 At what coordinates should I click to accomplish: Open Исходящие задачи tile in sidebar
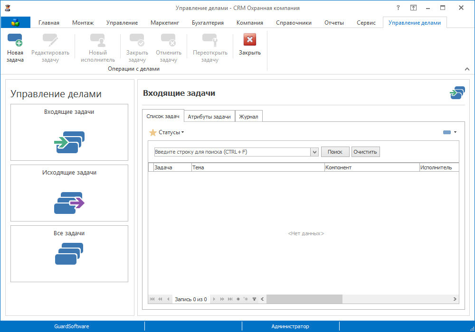[69, 193]
